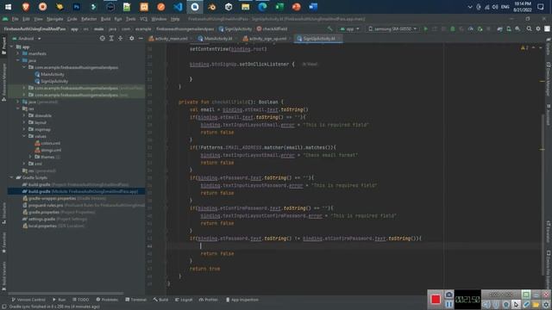Open the Device Manager icon in the toolbar
Image resolution: width=552 pixels, height=310 pixels.
[509, 28]
